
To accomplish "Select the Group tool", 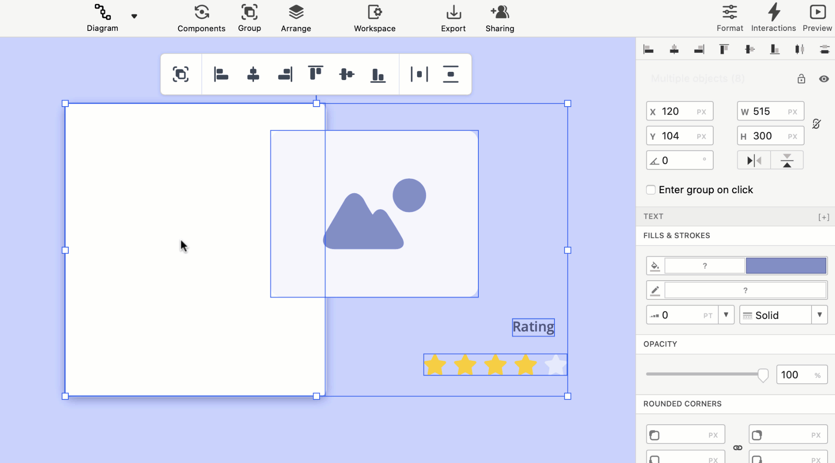I will pos(249,17).
